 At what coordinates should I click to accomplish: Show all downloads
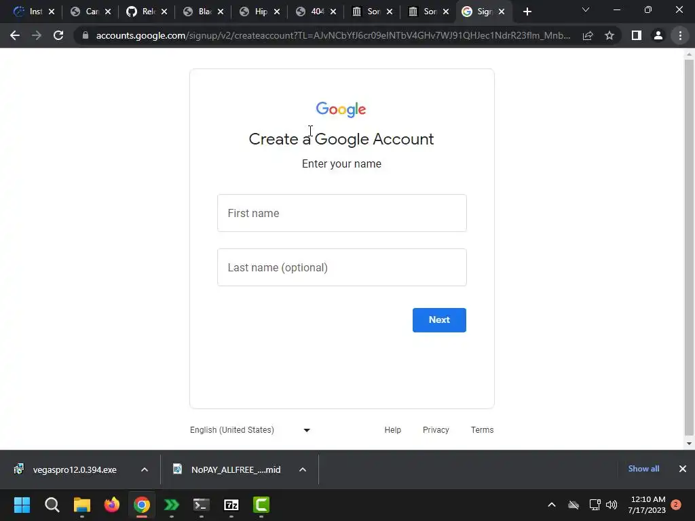pos(643,469)
